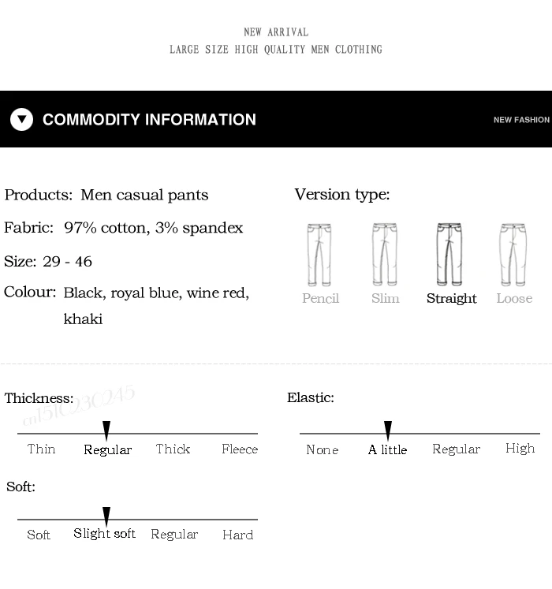
Task: Click the Elastic slider marker
Action: click(x=388, y=430)
